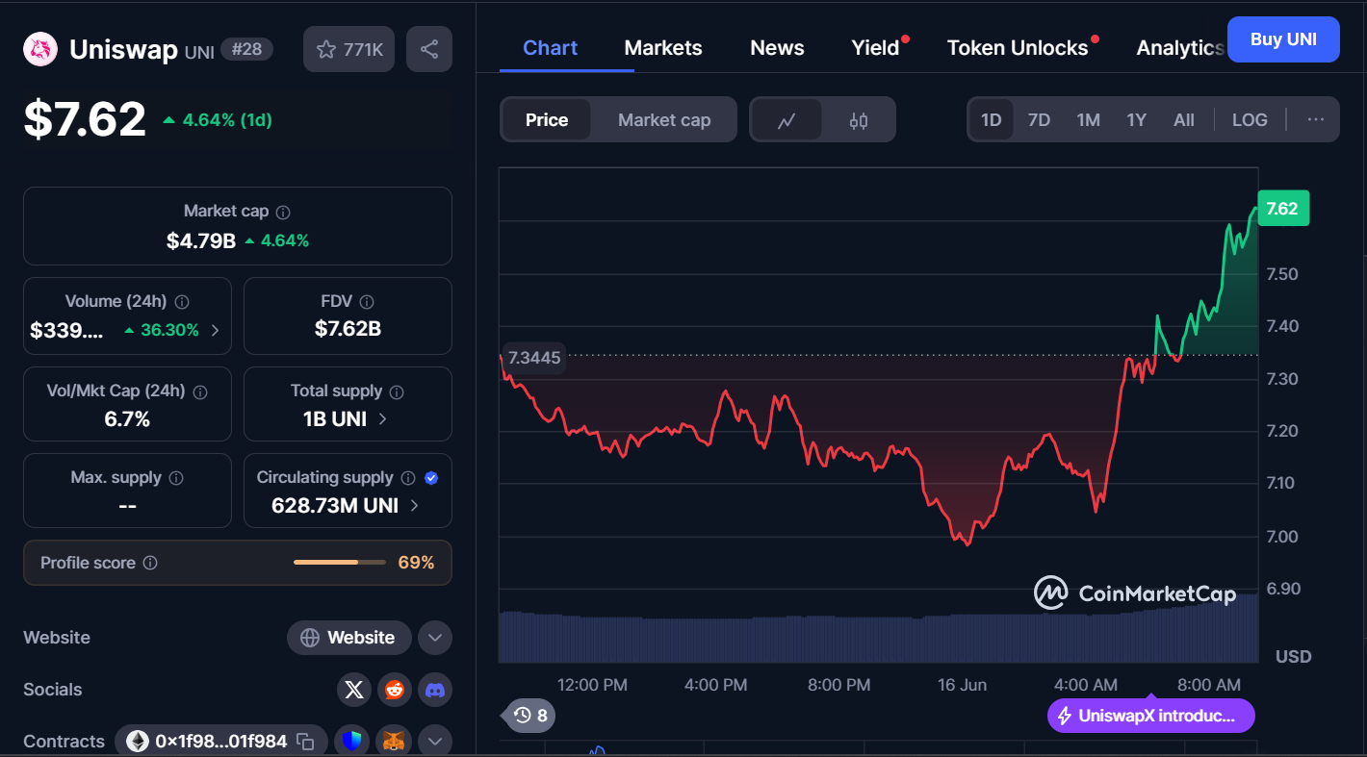1367x757 pixels.
Task: Open the X (Twitter) social link
Action: coord(354,690)
